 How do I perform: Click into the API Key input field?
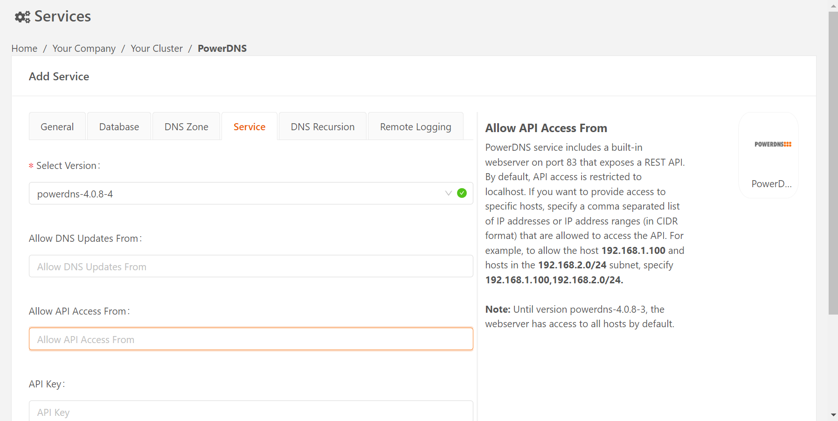coord(251,411)
